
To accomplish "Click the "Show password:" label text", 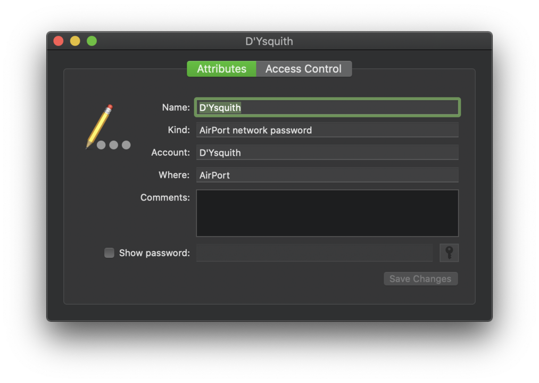I will point(154,253).
